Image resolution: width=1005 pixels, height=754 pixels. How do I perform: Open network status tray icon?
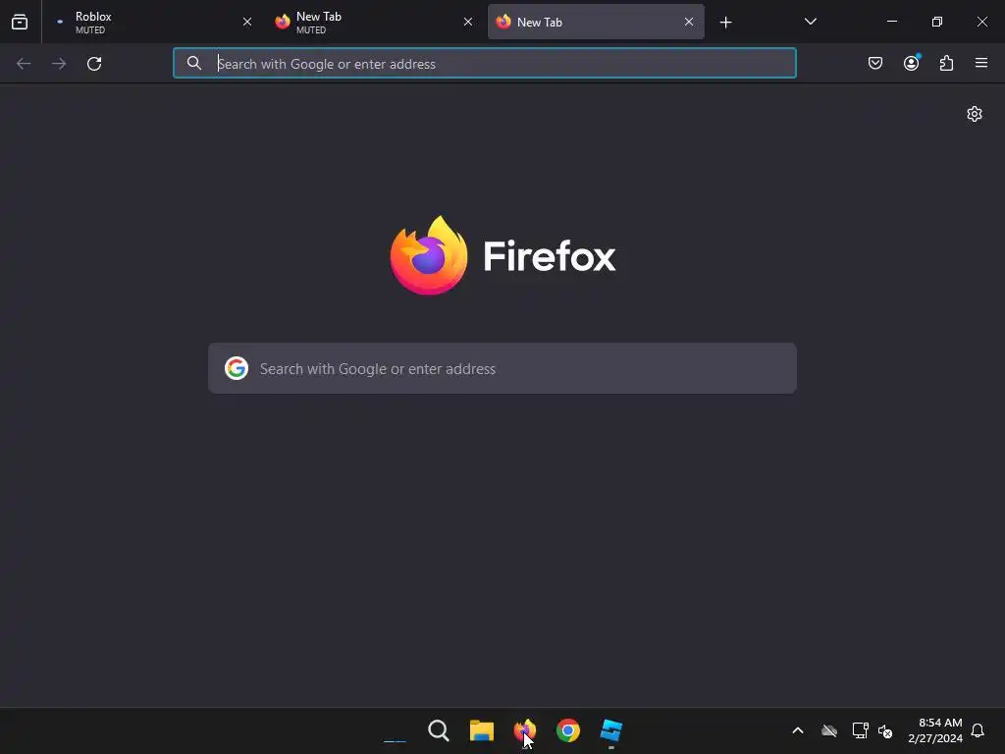point(860,730)
